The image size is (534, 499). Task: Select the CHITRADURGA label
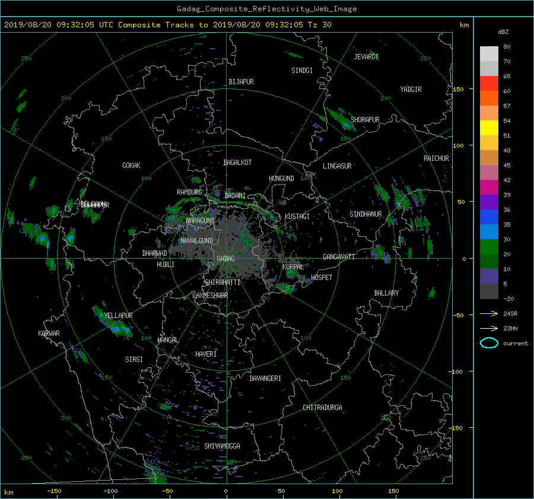pos(322,408)
